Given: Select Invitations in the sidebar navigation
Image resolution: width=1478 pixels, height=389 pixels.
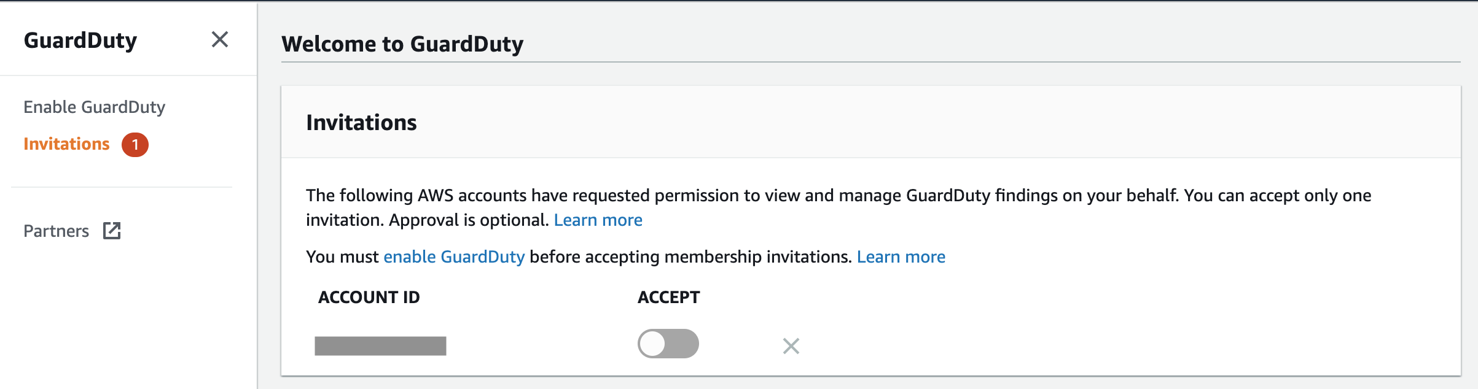Looking at the screenshot, I should [66, 144].
